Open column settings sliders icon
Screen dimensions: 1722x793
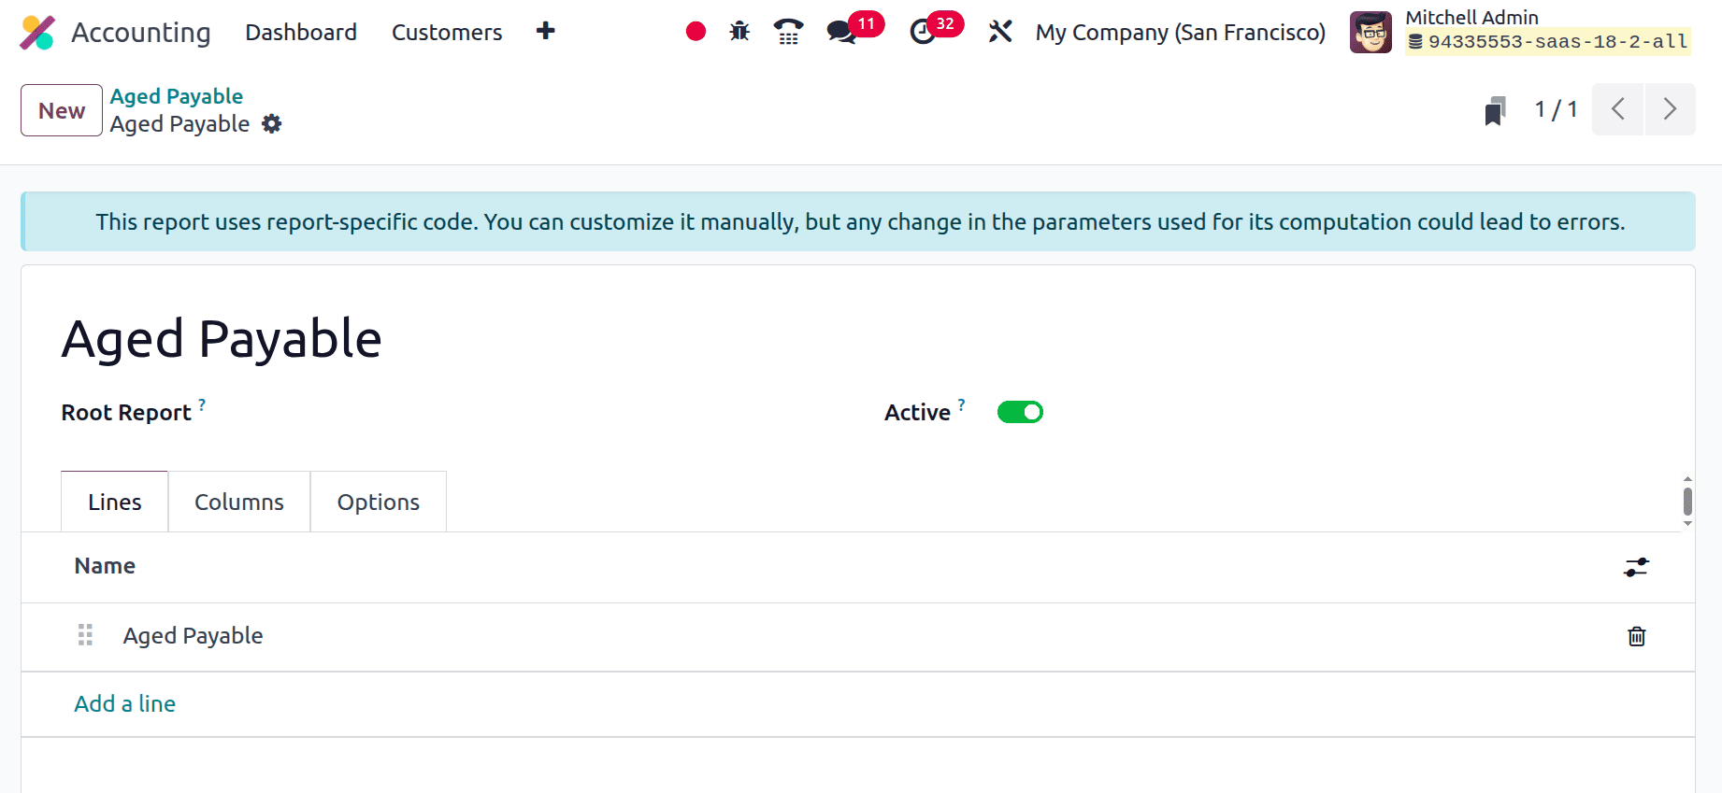click(1636, 567)
